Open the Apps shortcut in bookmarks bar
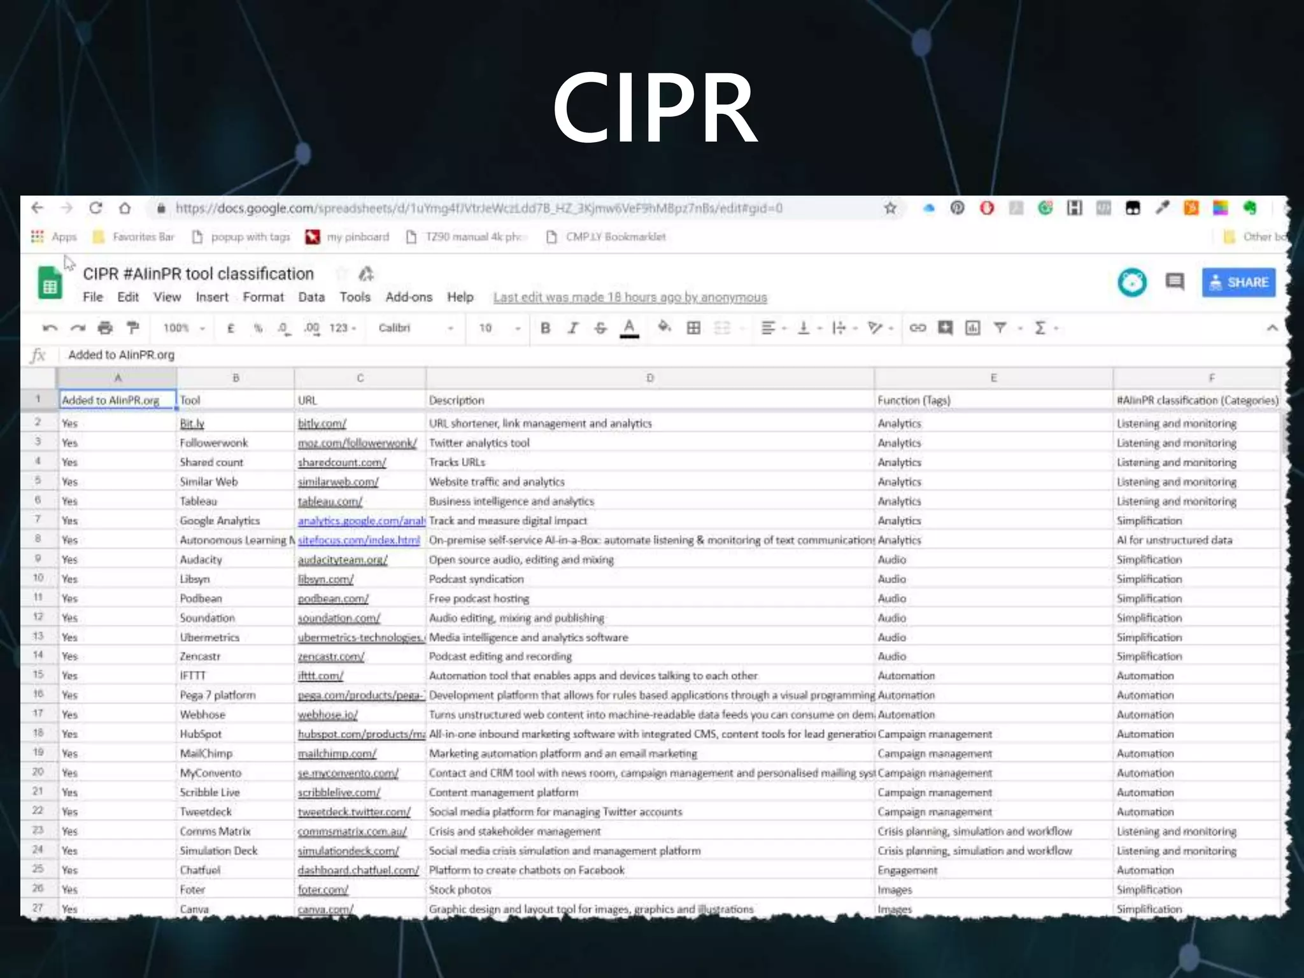1304x978 pixels. (54, 237)
